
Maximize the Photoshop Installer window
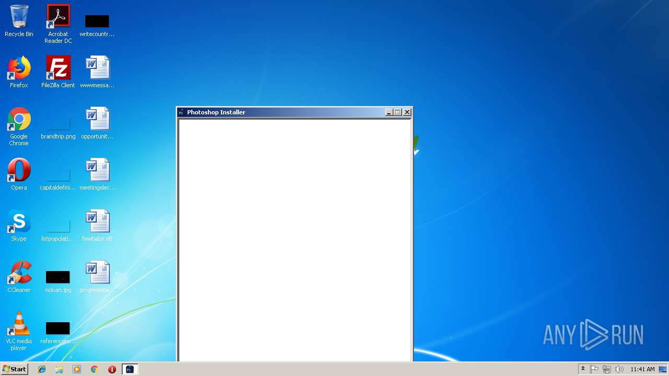tap(397, 112)
